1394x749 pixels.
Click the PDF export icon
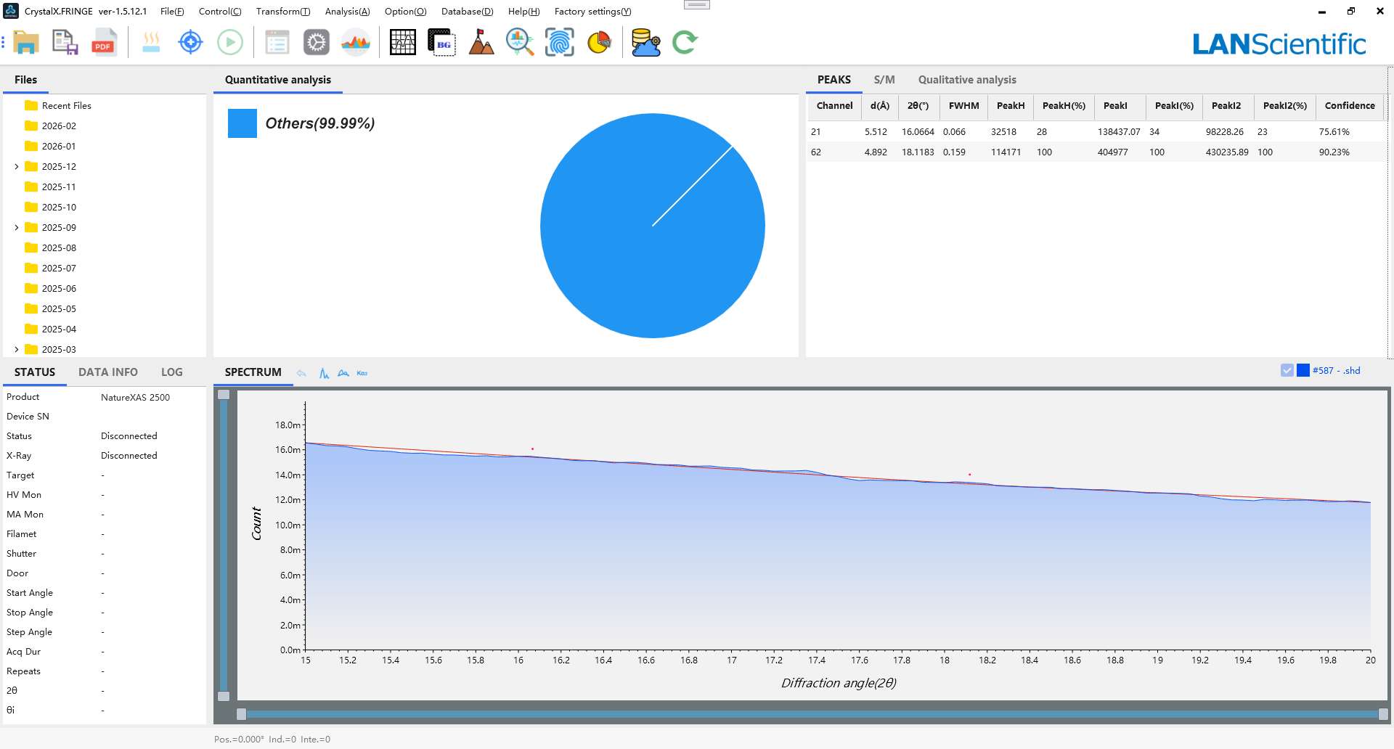[104, 43]
